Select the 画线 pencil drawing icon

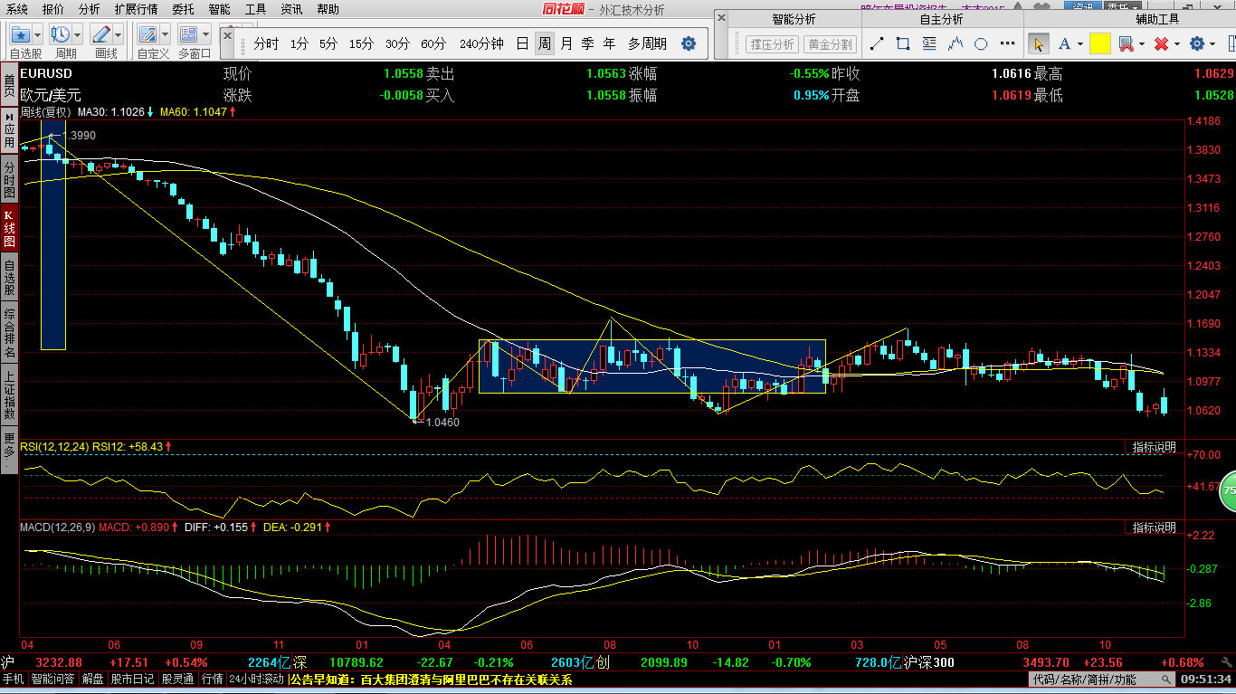click(x=101, y=34)
